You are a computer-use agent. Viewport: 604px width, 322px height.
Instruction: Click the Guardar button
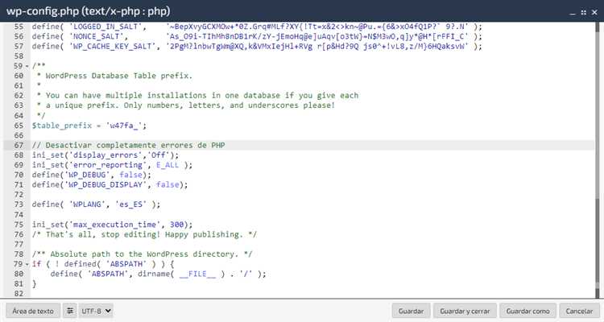pyautogui.click(x=411, y=311)
